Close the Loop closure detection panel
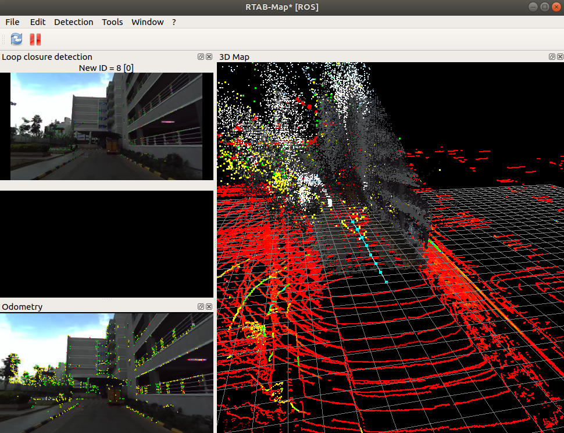The image size is (564, 433). click(x=209, y=57)
